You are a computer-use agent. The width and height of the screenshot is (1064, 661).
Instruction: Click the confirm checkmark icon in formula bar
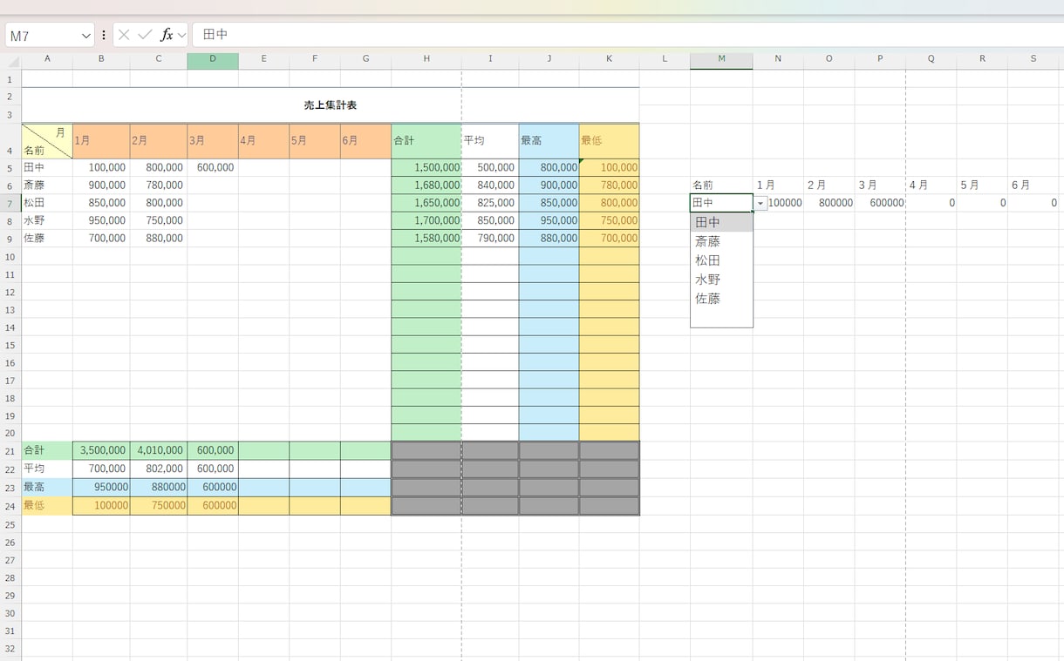pyautogui.click(x=145, y=35)
